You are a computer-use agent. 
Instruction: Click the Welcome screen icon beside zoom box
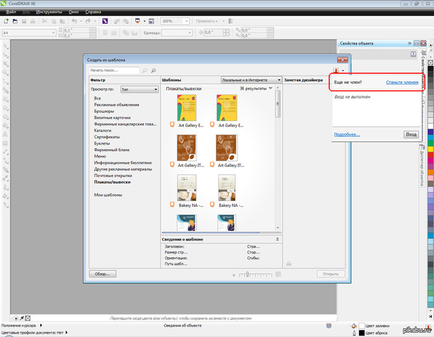(x=151, y=21)
